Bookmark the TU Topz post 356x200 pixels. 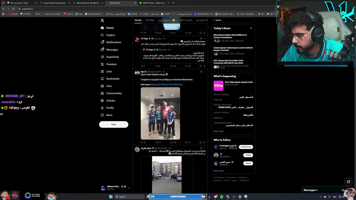tap(200, 66)
